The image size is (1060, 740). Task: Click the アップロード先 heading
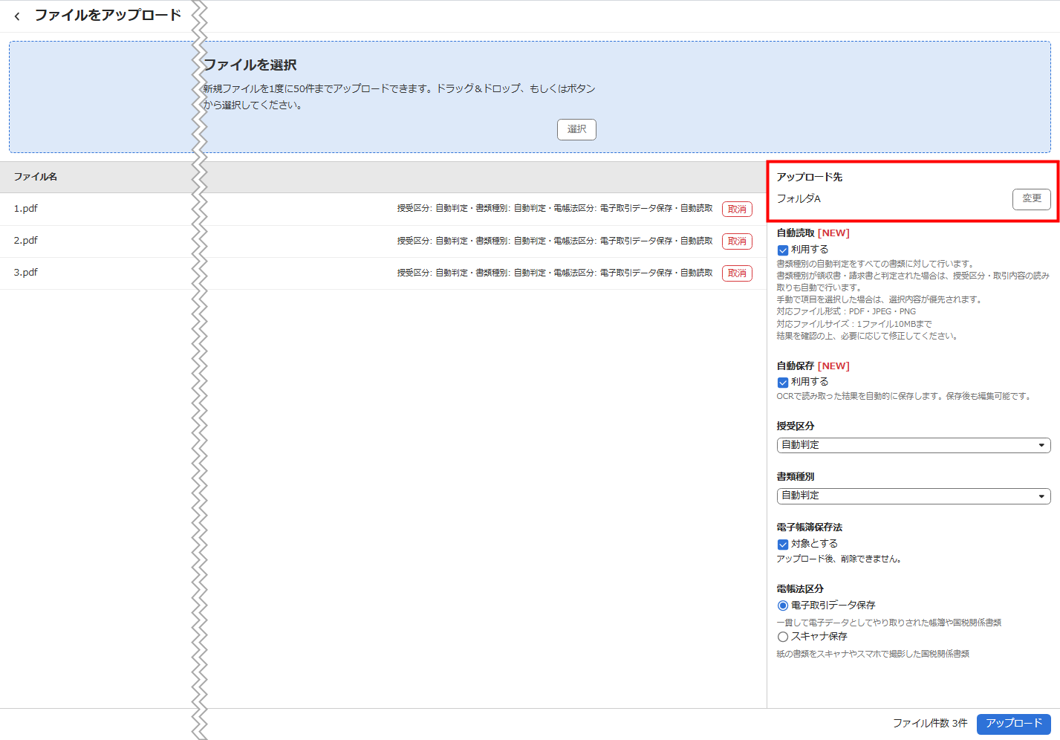click(x=810, y=177)
